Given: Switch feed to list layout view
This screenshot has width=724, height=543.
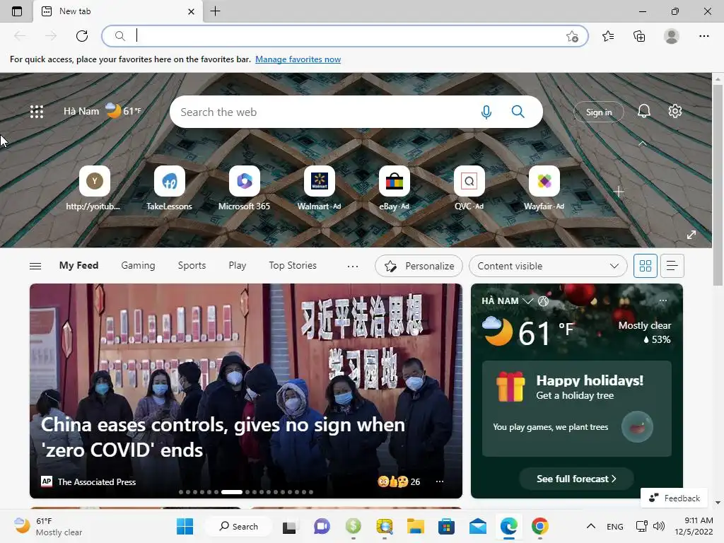Looking at the screenshot, I should point(672,266).
